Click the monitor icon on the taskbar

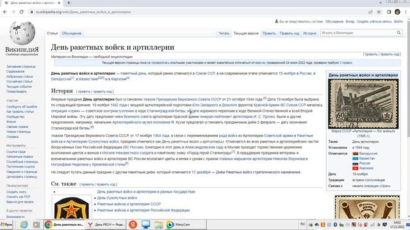(x=145, y=224)
